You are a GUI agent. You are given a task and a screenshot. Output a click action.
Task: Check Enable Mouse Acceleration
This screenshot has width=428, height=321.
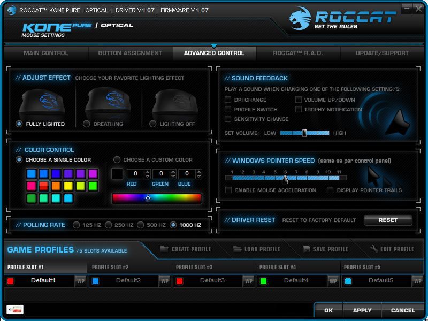click(228, 190)
